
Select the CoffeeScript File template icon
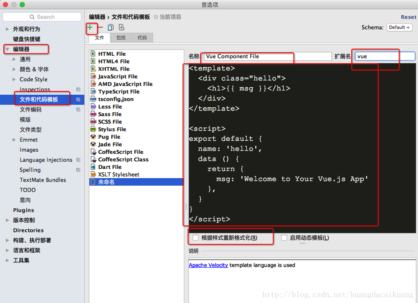93,152
